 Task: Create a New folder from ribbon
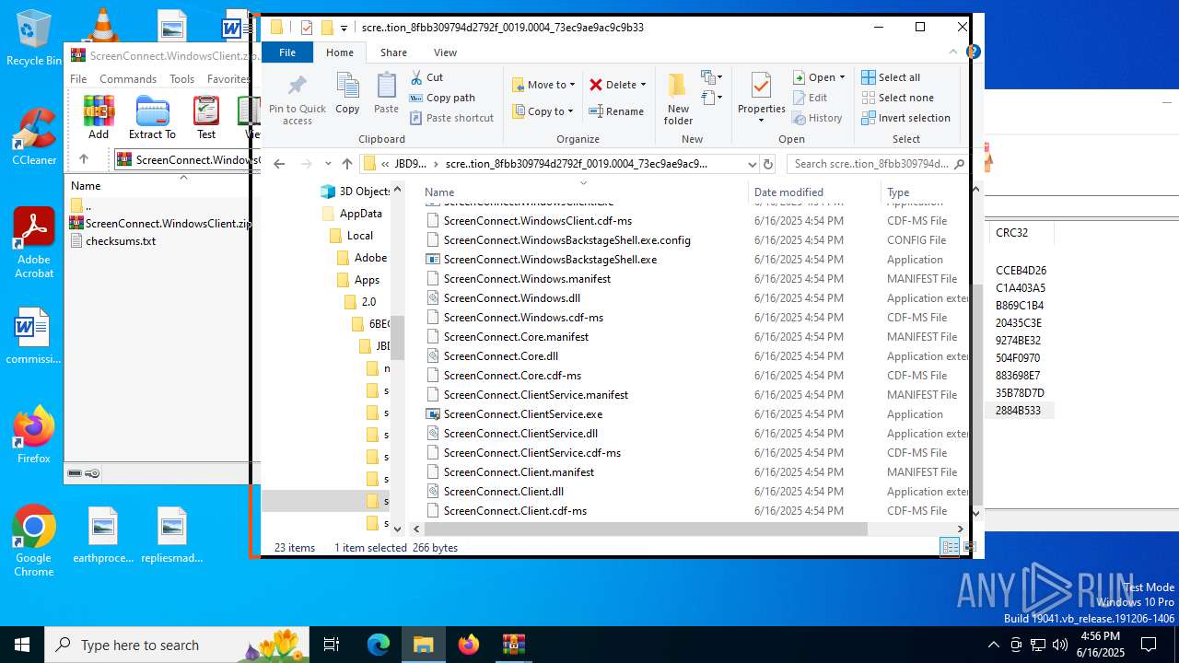tap(678, 99)
